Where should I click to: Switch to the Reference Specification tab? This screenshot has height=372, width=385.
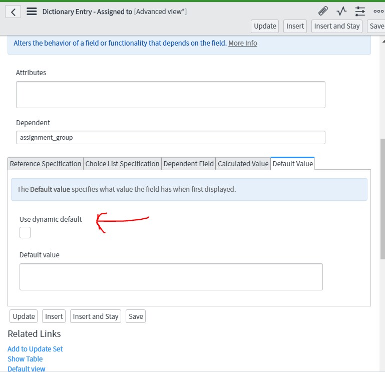[x=46, y=164]
